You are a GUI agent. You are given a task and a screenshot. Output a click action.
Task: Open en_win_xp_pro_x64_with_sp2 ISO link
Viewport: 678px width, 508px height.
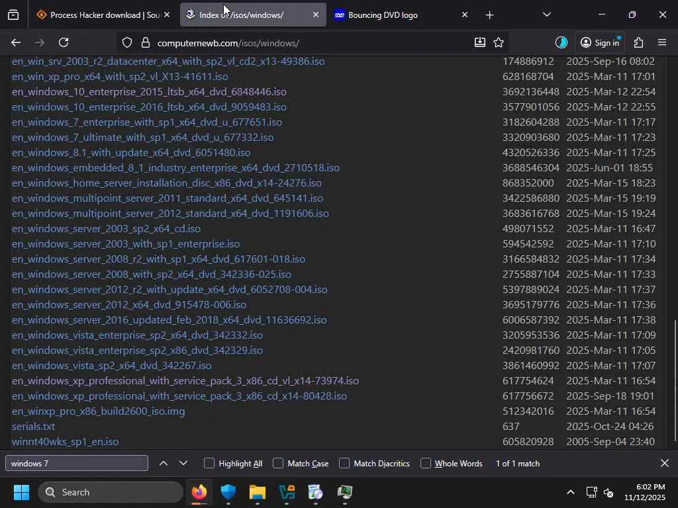click(x=120, y=77)
